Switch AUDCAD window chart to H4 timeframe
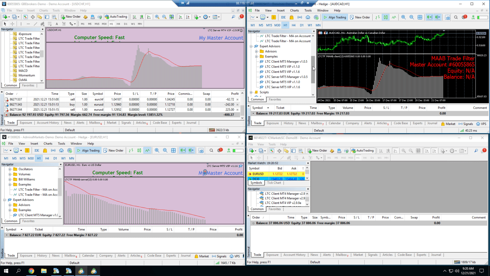This screenshot has height=276, width=490. pos(293,25)
